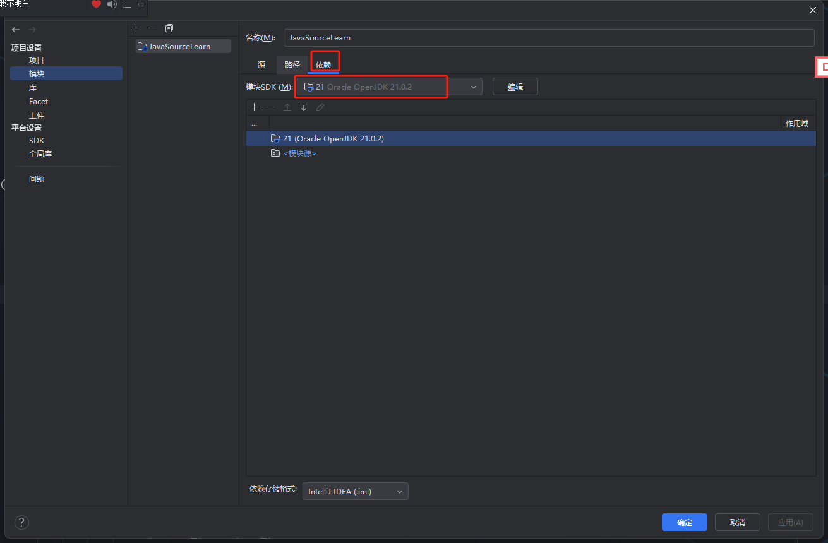Open 问题 section in sidebar

coord(37,179)
